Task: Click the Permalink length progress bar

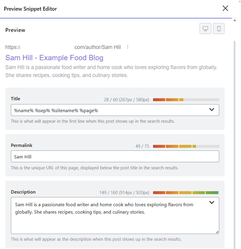Action: click(x=186, y=146)
